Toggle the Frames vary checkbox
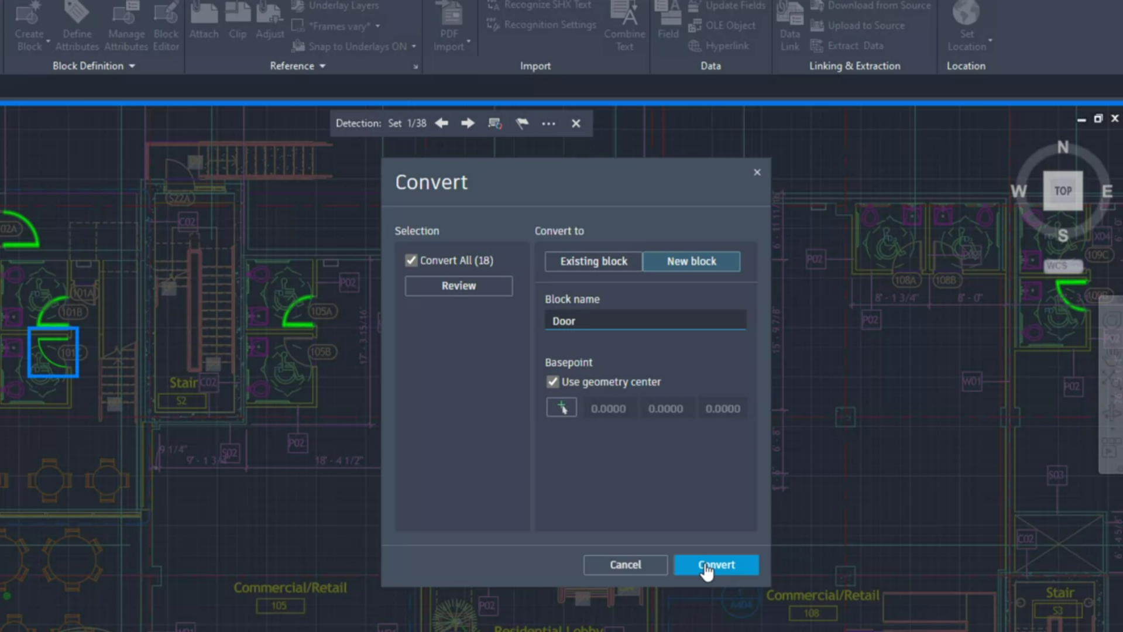The width and height of the screenshot is (1123, 632). [298, 26]
